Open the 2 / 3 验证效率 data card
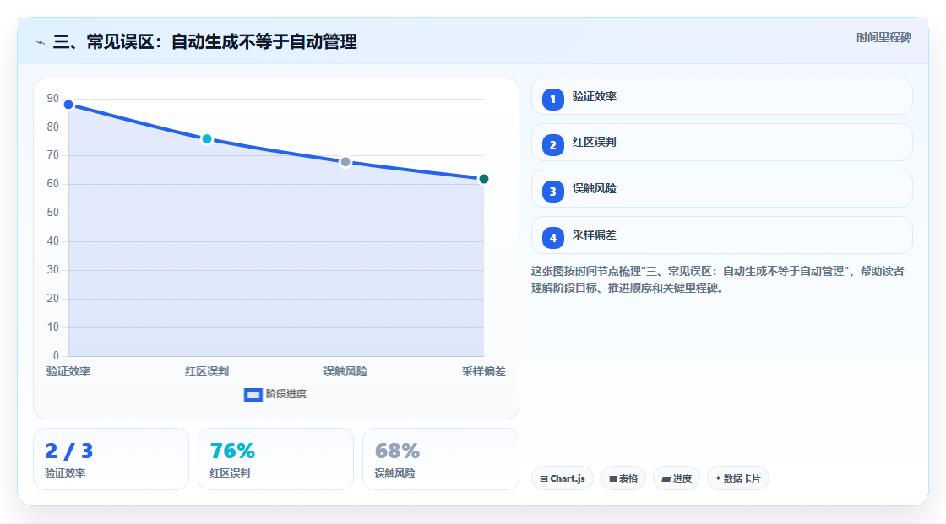The image size is (946, 524). coord(111,459)
